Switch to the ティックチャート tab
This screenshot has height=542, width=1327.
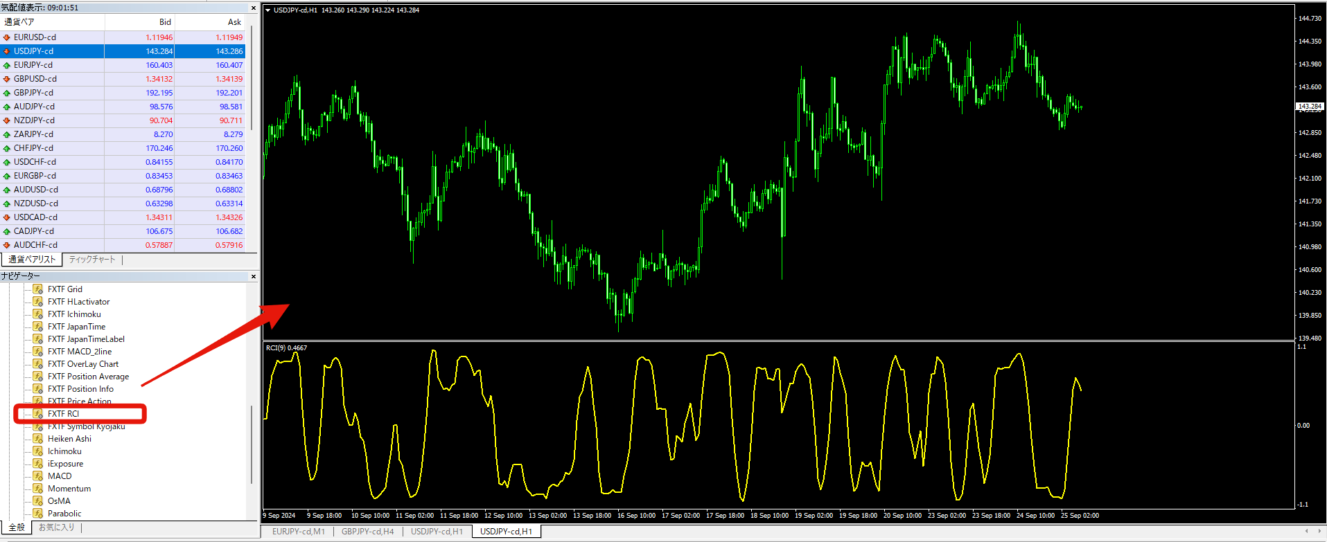click(91, 260)
